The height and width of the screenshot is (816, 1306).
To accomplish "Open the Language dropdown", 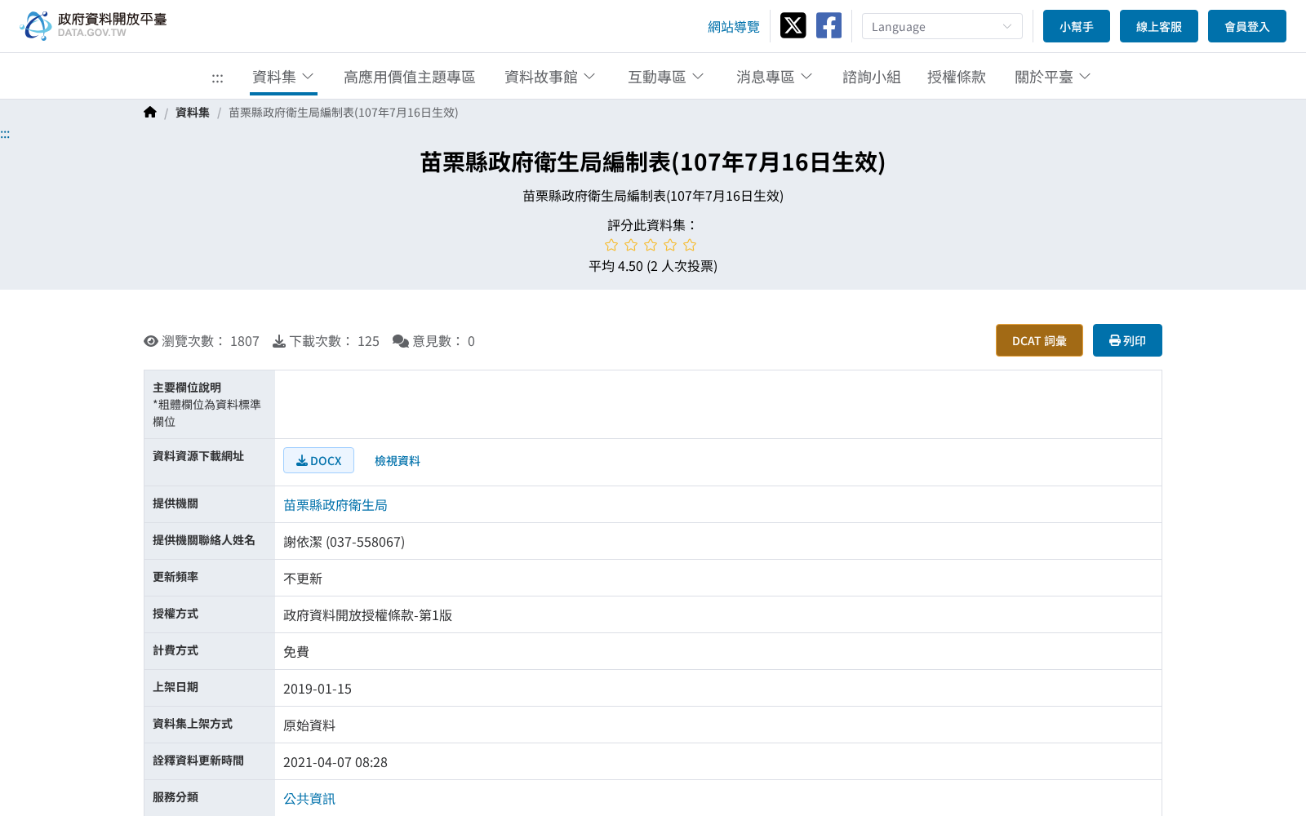I will click(x=942, y=26).
